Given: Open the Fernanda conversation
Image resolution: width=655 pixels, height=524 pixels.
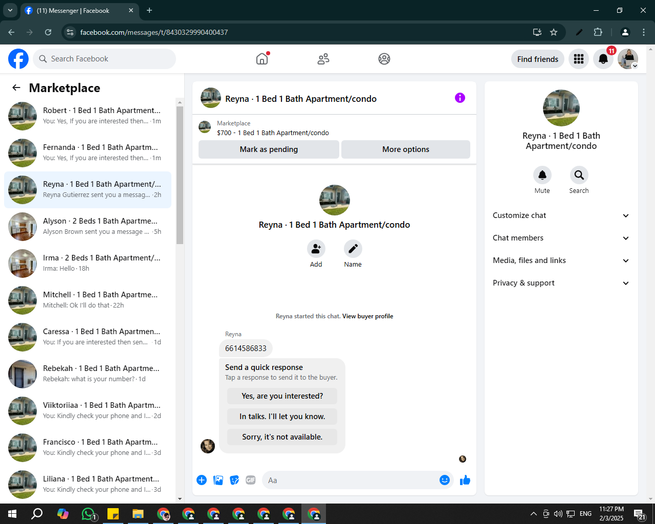Looking at the screenshot, I should point(88,153).
